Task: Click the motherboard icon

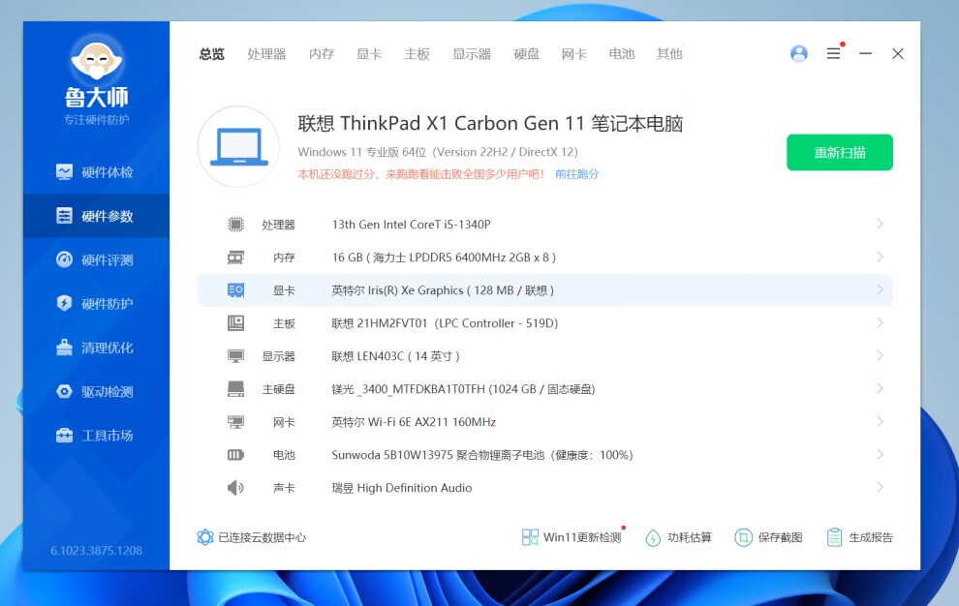Action: (x=235, y=323)
